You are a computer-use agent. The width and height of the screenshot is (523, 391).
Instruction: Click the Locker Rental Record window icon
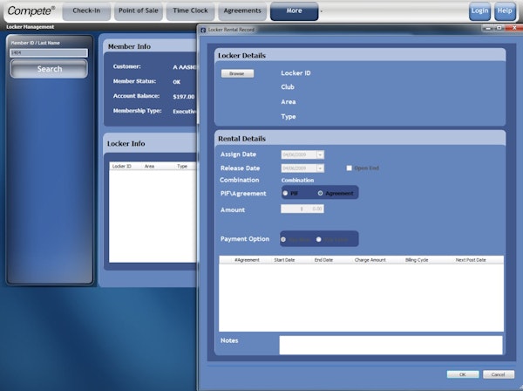(203, 30)
